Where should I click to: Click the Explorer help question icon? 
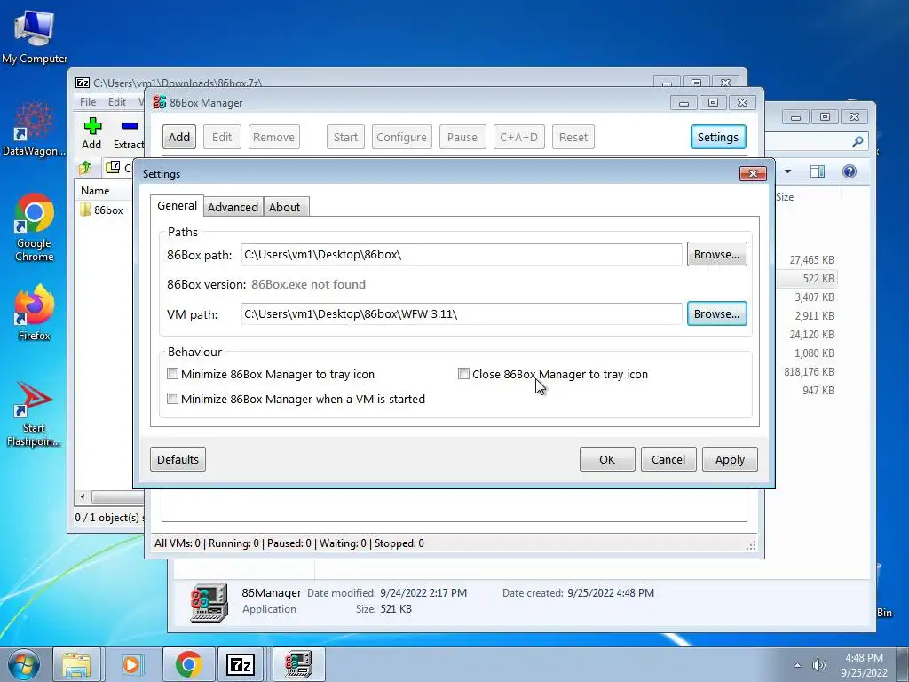(850, 171)
